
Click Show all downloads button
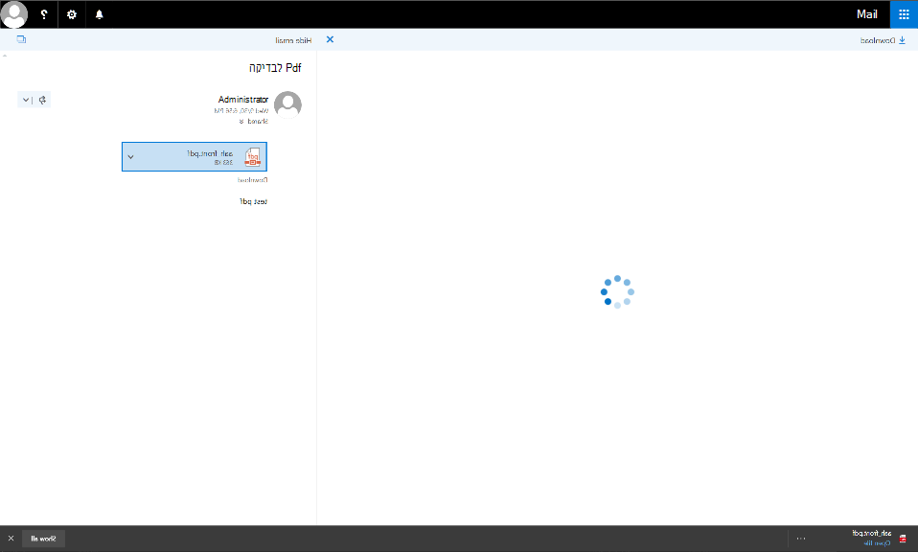(43, 539)
